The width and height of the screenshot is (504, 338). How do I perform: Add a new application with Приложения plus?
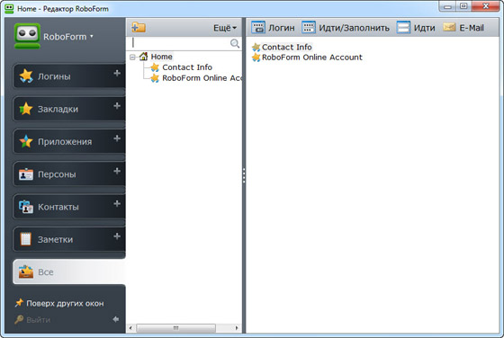click(117, 138)
